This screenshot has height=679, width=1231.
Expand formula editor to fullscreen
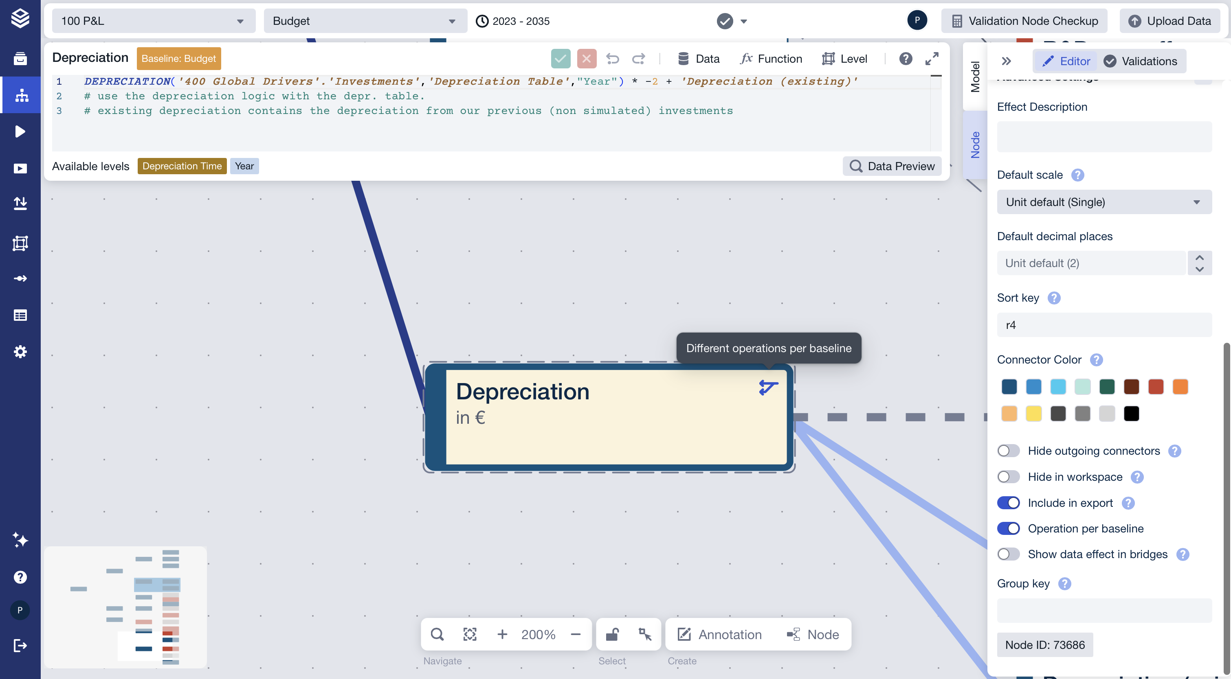click(931, 59)
